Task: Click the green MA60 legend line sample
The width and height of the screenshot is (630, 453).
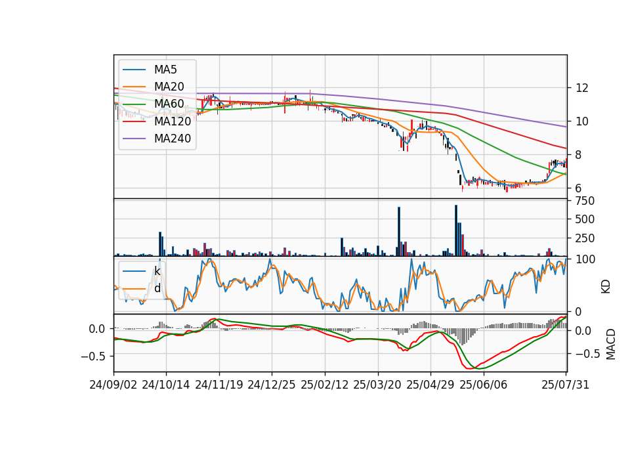Action: pyautogui.click(x=134, y=104)
